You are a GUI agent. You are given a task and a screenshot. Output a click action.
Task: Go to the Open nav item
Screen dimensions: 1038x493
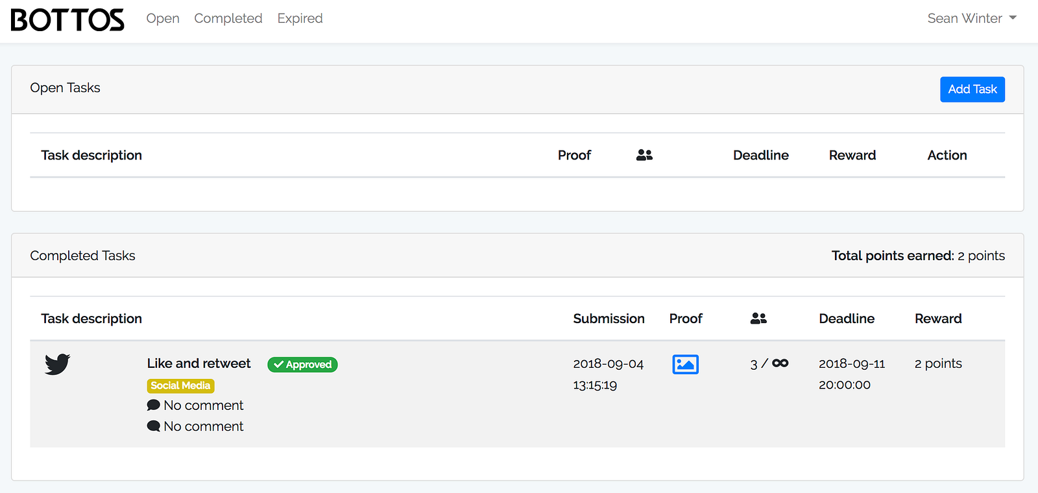[163, 18]
